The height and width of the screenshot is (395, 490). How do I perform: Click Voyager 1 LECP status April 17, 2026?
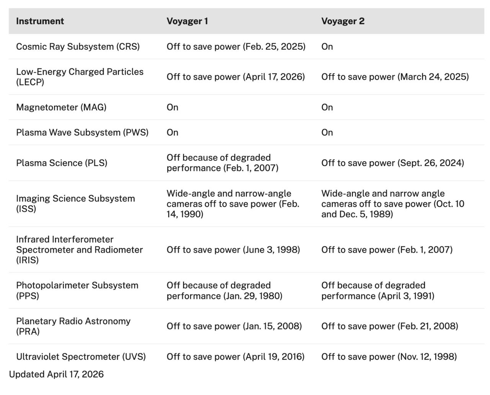(x=235, y=77)
